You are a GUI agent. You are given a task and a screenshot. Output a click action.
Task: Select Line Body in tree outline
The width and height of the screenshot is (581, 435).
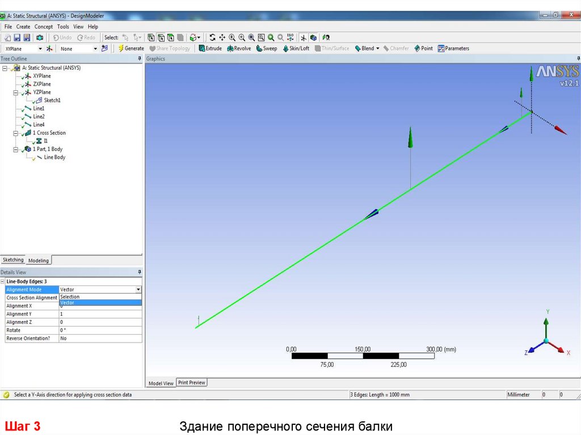[x=54, y=157]
